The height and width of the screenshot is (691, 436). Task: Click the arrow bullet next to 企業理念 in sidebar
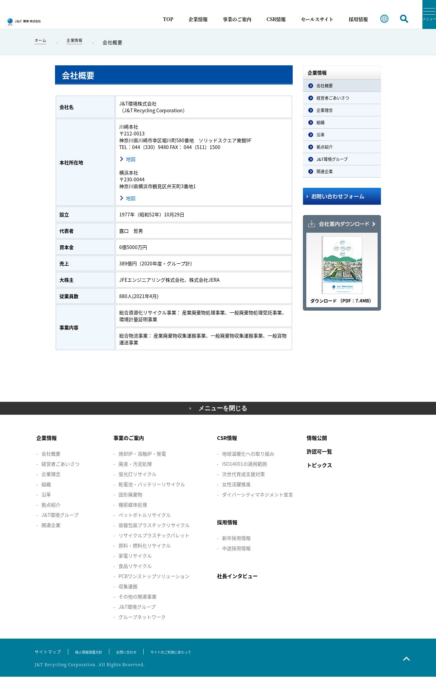311,110
